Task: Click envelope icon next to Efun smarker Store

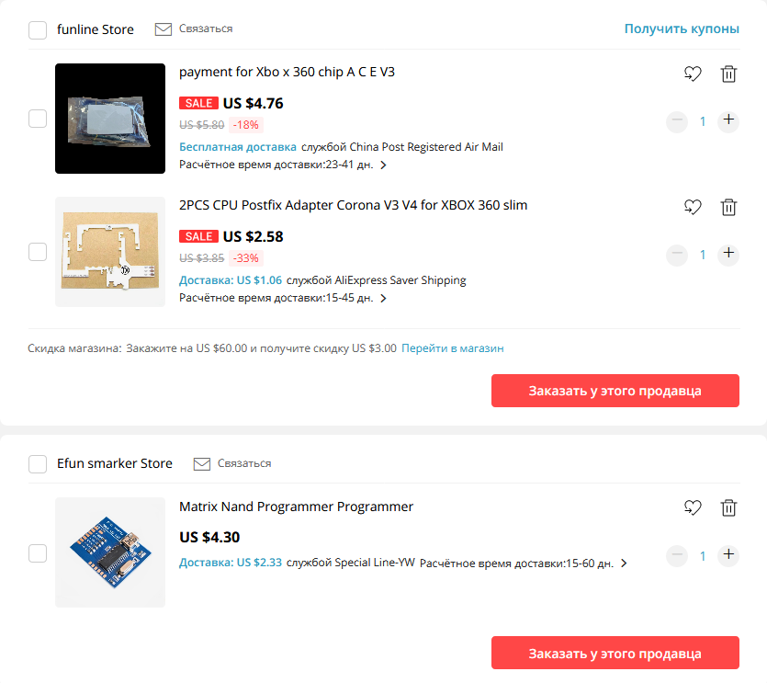Action: coord(201,463)
